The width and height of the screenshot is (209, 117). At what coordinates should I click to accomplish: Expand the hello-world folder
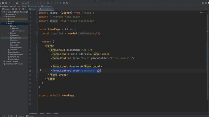4,14
